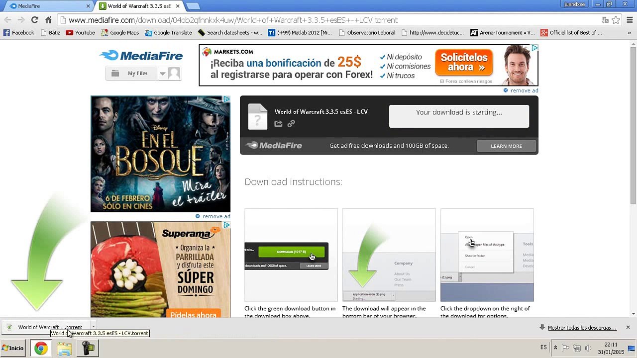Open the browser home page icon

[x=48, y=20]
